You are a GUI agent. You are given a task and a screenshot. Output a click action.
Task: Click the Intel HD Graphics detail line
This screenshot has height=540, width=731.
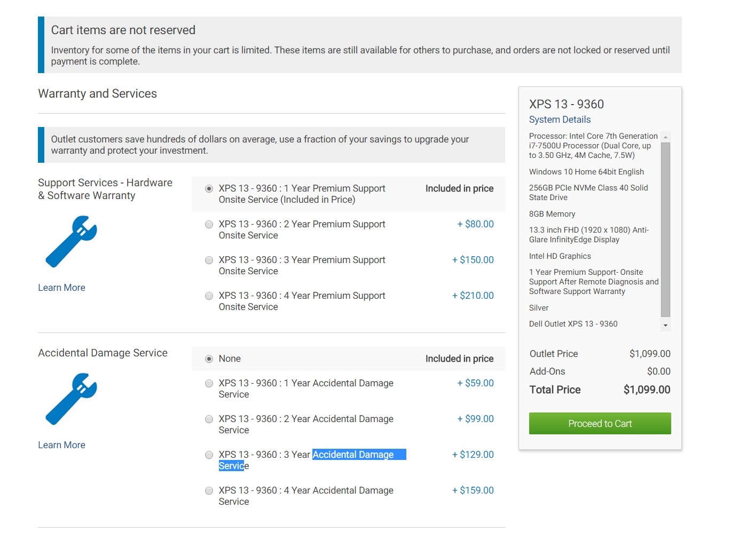pyautogui.click(x=560, y=256)
